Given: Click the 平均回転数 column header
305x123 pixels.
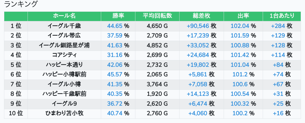Looking at the screenshot, I should pos(157,16).
